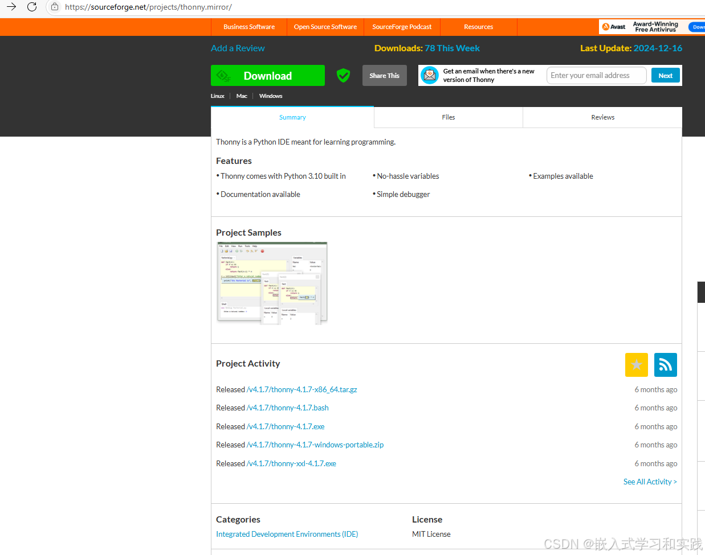Click the address bar URL

point(148,7)
